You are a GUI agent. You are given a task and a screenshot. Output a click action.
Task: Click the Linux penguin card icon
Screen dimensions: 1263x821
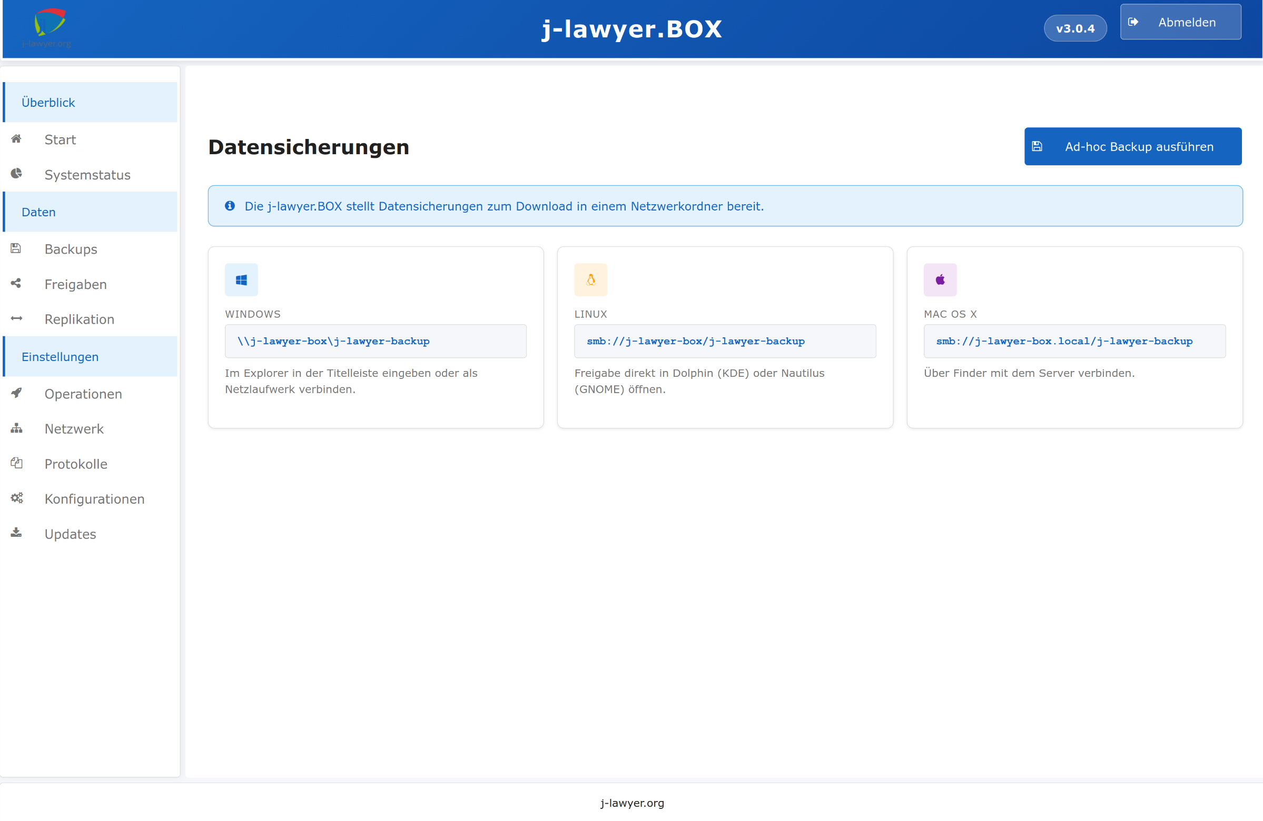coord(590,280)
